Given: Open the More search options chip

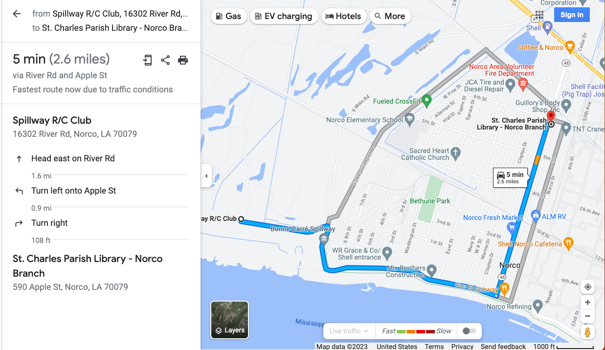Looking at the screenshot, I should [390, 16].
